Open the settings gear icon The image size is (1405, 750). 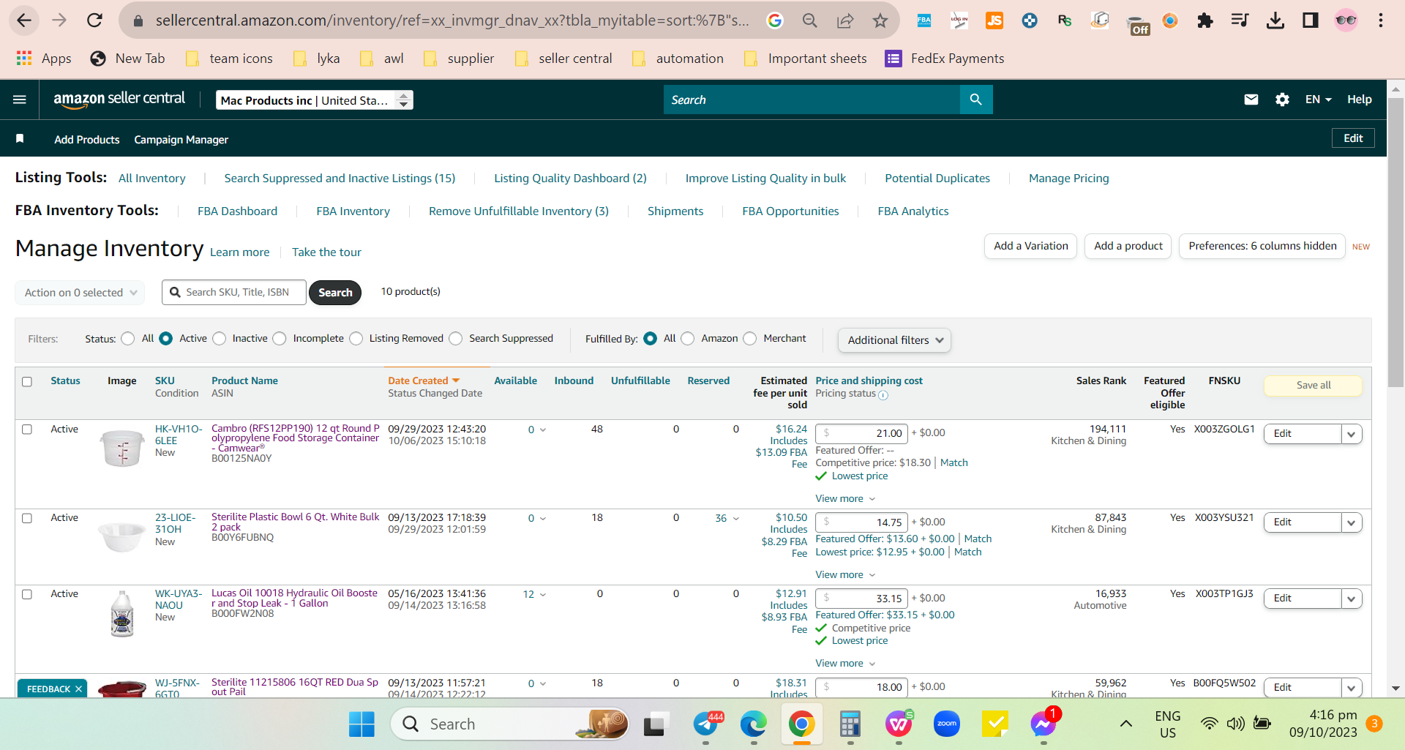tap(1282, 100)
